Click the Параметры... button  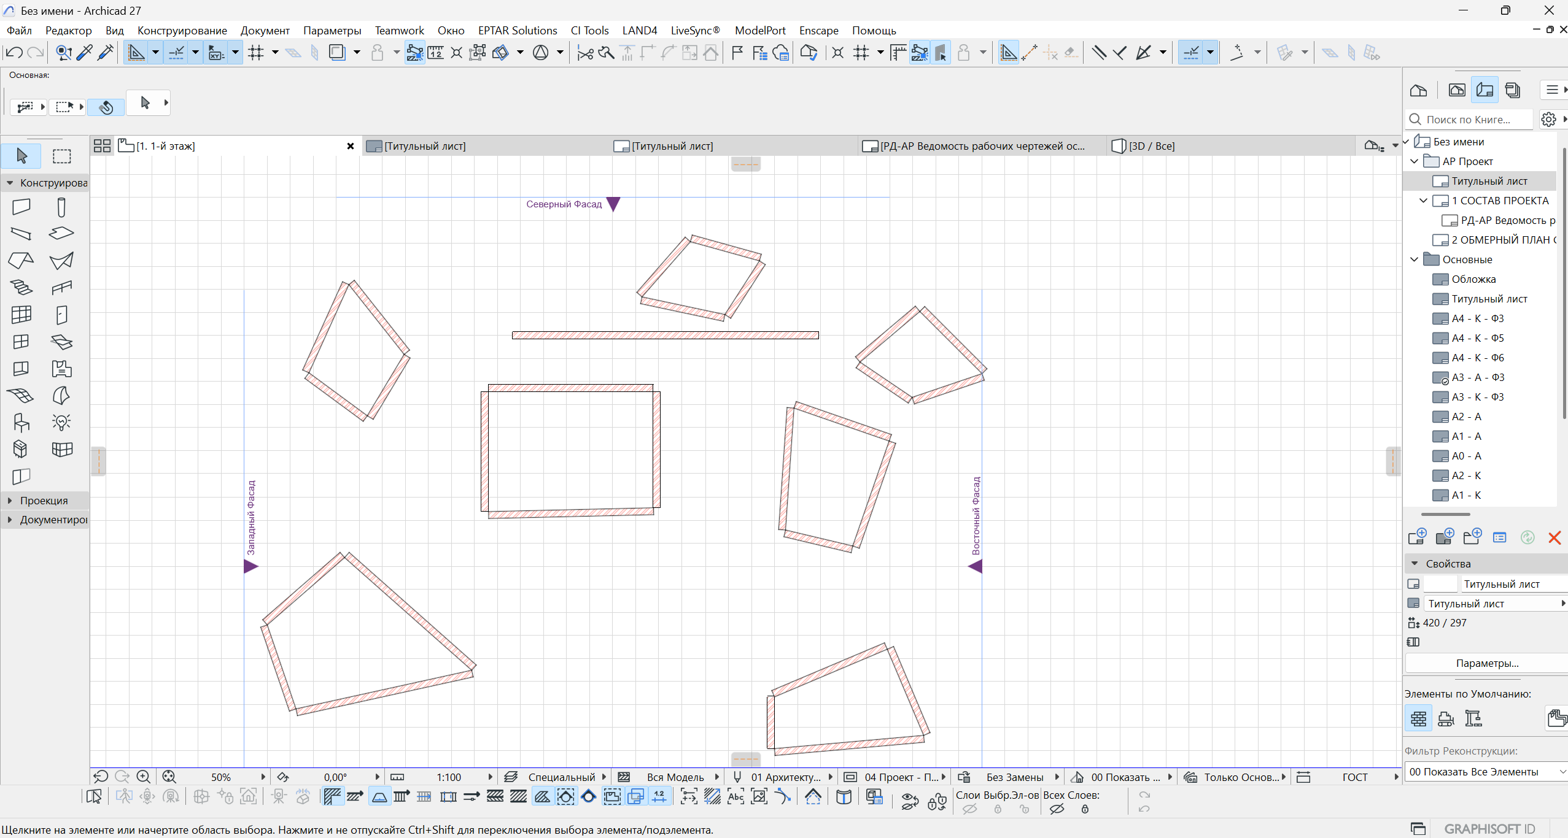1486,663
